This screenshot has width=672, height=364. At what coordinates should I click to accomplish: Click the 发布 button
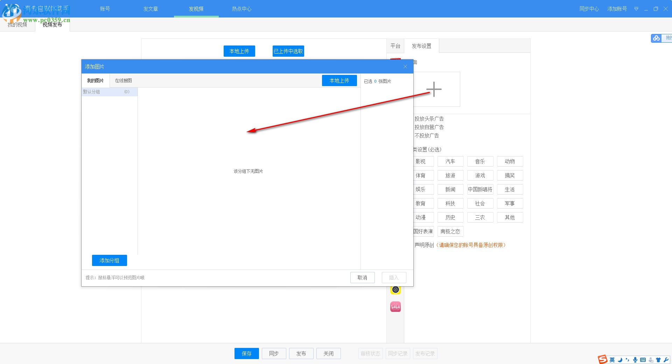point(301,353)
